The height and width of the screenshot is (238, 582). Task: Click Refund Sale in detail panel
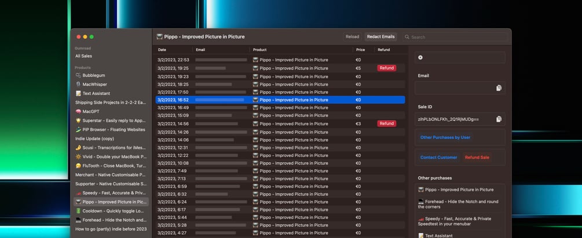click(x=477, y=158)
